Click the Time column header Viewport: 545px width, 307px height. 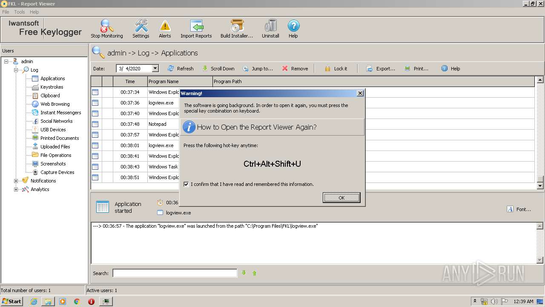pos(130,81)
